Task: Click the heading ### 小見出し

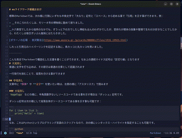Action: 17,91
